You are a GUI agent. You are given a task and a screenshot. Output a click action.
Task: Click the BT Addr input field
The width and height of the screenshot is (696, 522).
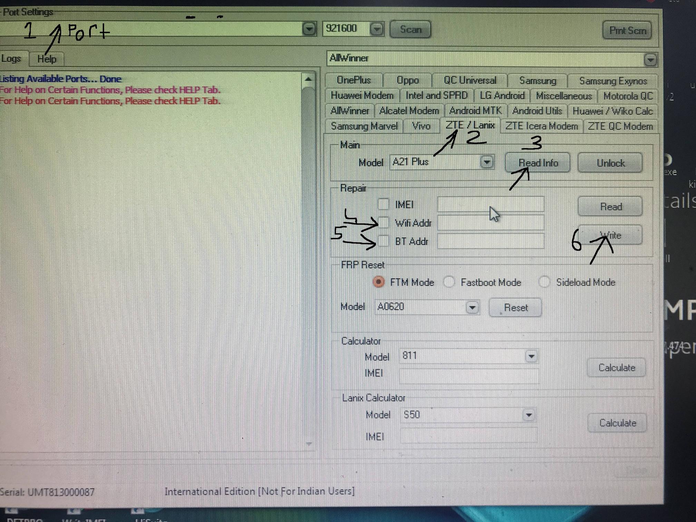coord(490,241)
